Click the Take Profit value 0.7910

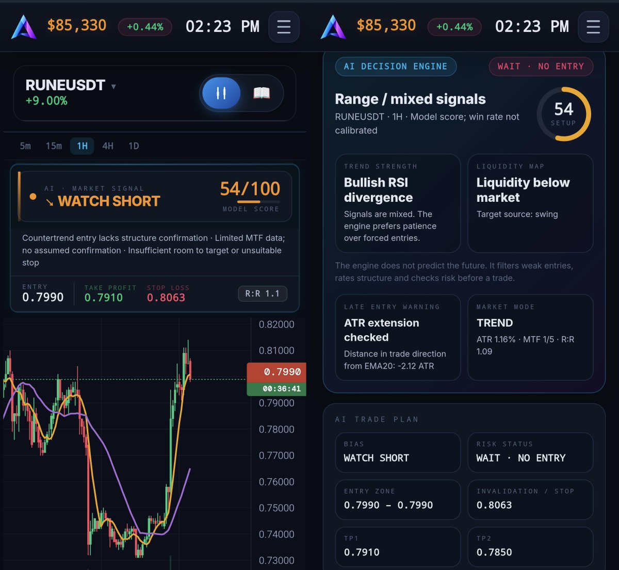tap(104, 298)
